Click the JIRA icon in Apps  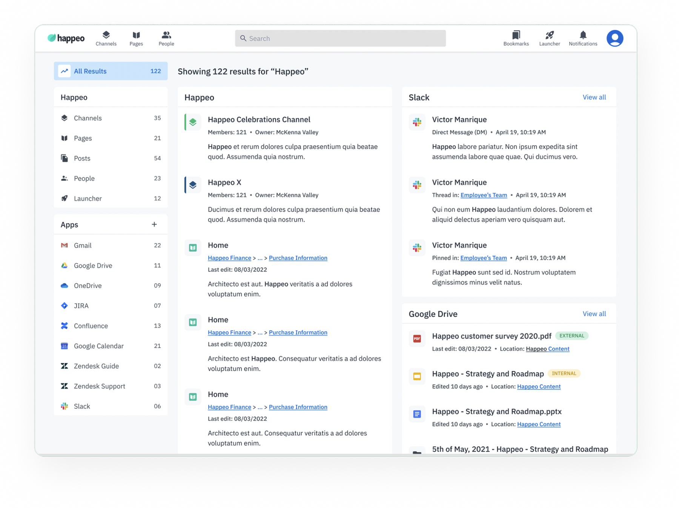coord(65,305)
